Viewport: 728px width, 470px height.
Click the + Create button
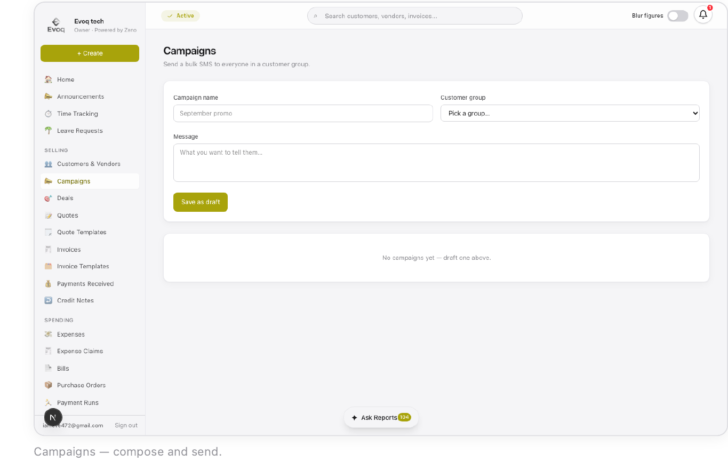click(90, 53)
